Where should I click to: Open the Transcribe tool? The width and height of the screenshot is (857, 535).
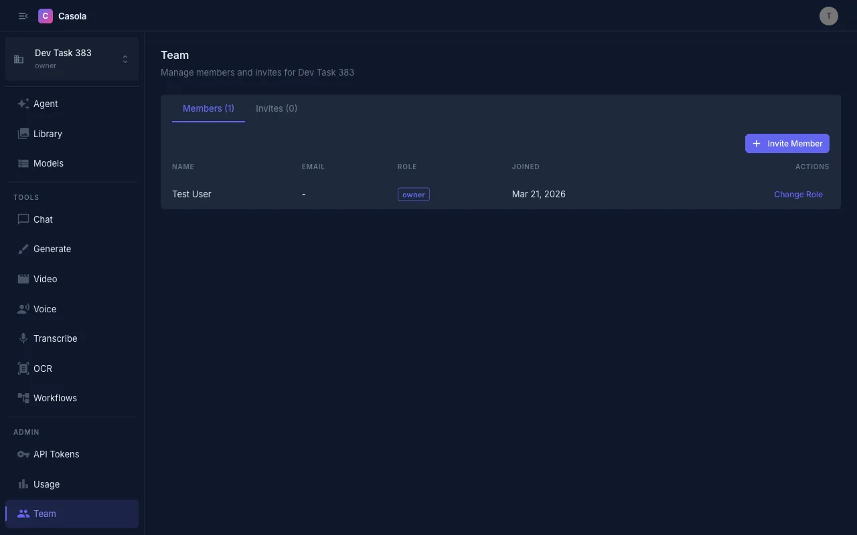pos(56,338)
